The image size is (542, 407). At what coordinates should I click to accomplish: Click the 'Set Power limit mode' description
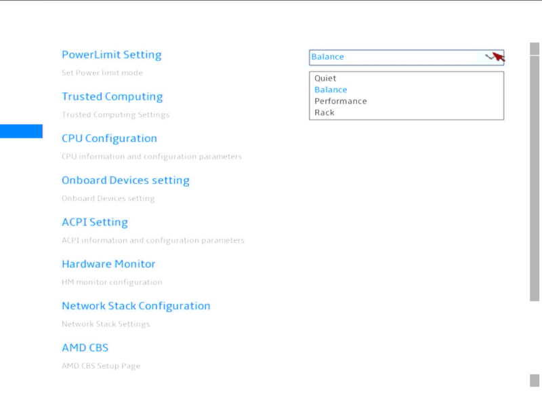coord(102,73)
